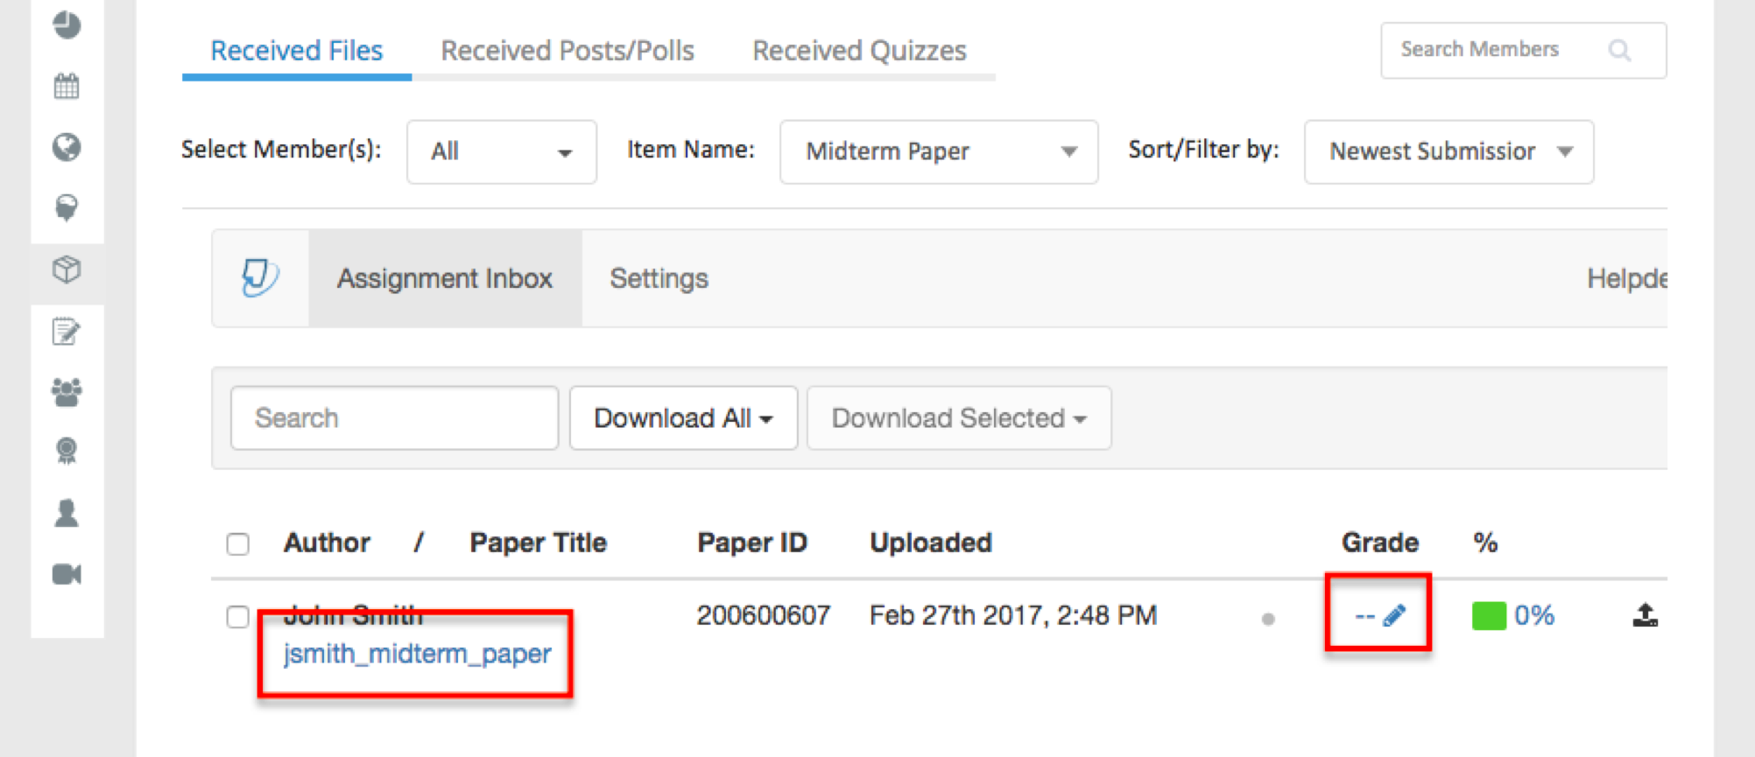This screenshot has width=1755, height=757.
Task: Open the Midterm Paper item name dropdown
Action: (939, 151)
